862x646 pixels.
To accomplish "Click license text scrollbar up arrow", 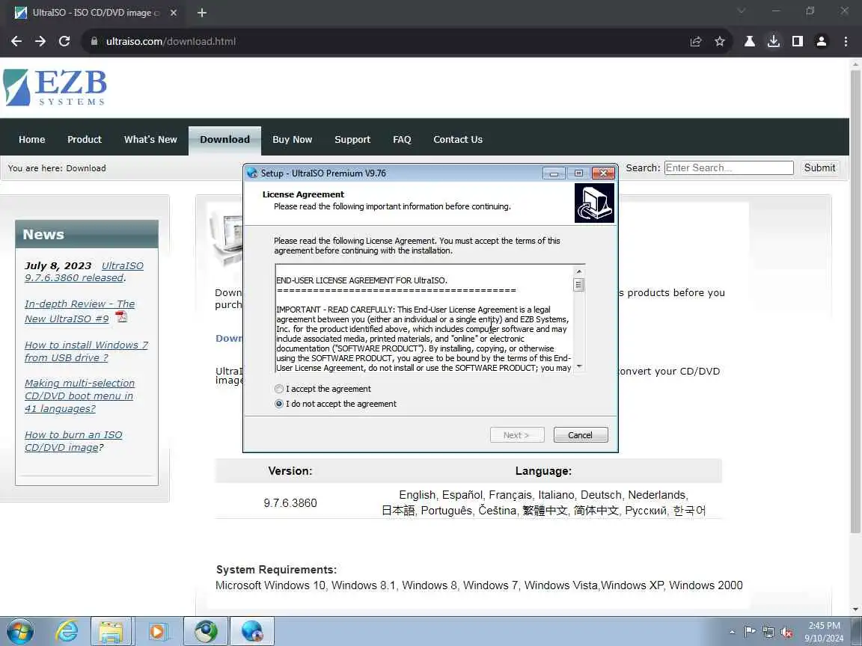I will 578,271.
